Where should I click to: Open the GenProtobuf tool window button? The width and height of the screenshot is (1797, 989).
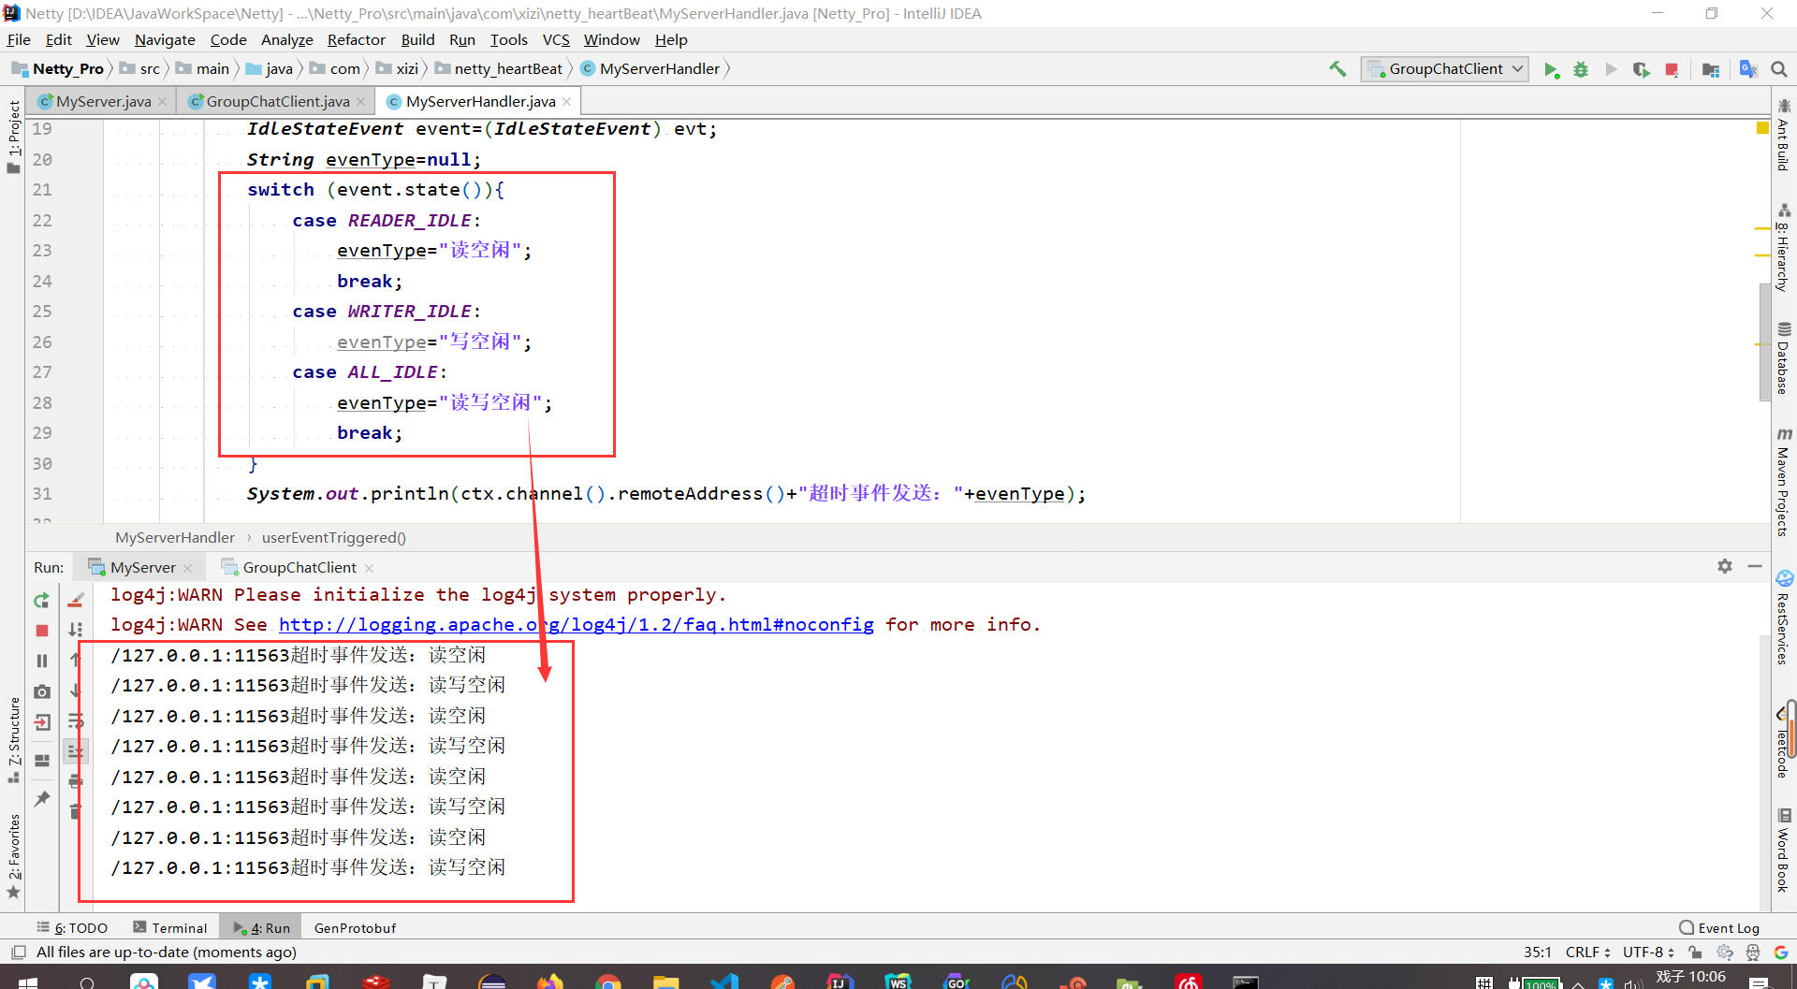tap(355, 928)
